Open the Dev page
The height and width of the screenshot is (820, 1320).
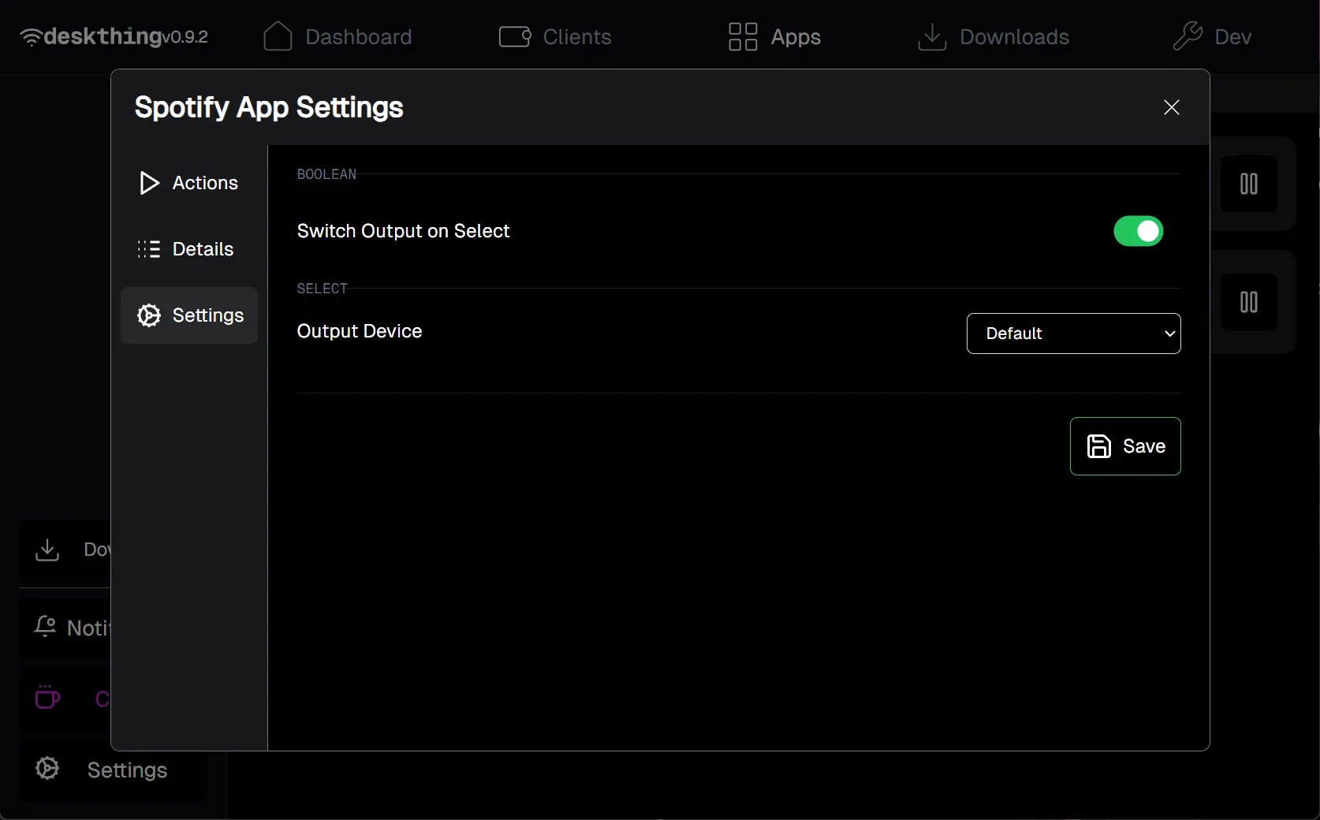tap(1212, 37)
